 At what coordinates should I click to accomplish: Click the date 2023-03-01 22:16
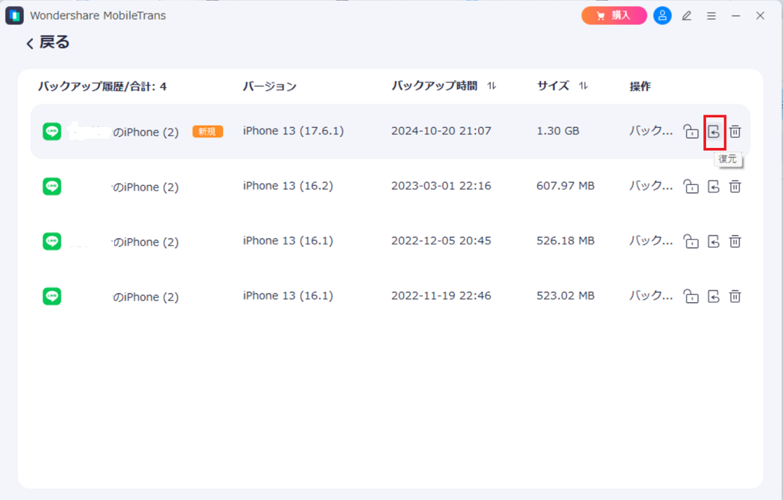point(441,186)
